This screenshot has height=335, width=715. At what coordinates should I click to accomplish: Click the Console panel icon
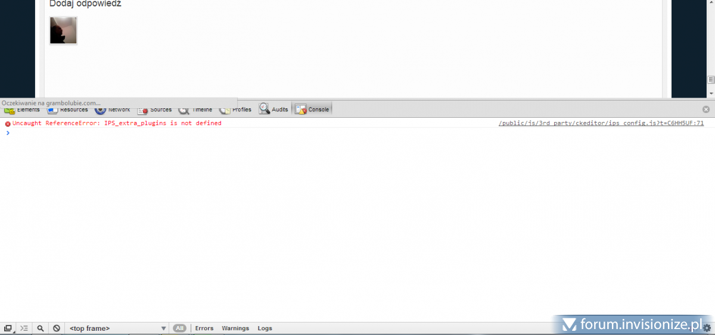301,109
